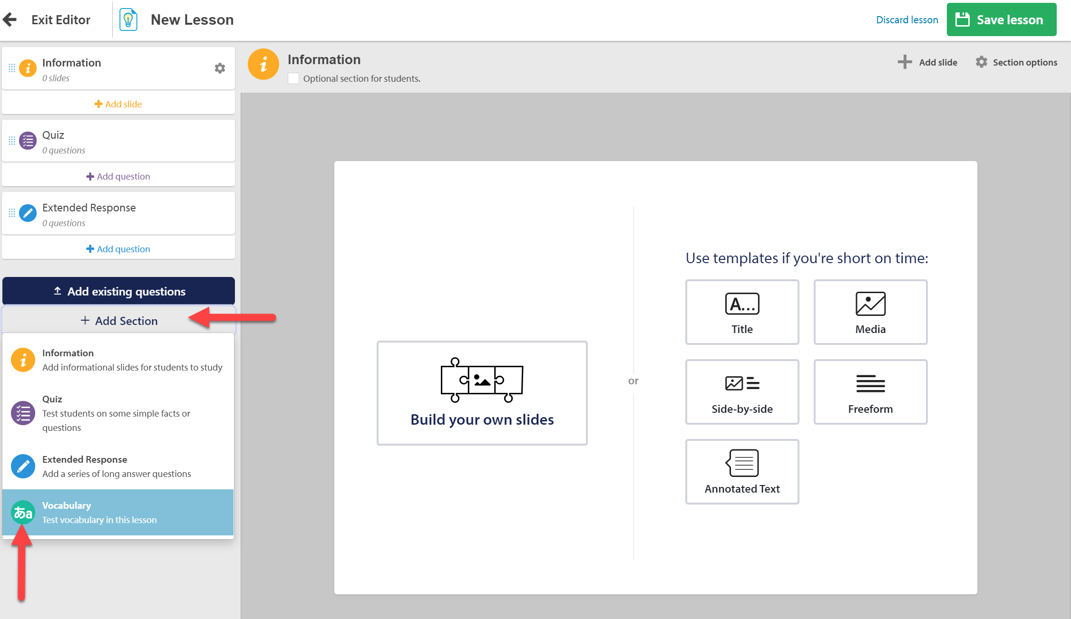
Task: Click the Discard lesson link
Action: click(x=907, y=19)
